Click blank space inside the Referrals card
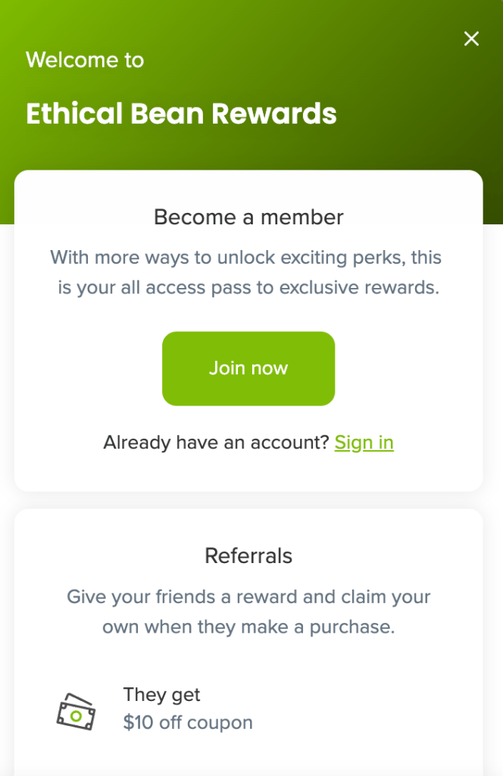 [x=376, y=708]
